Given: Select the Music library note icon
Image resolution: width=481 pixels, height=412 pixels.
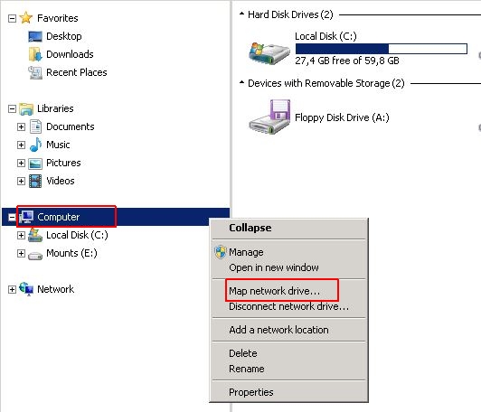Looking at the screenshot, I should pos(35,145).
